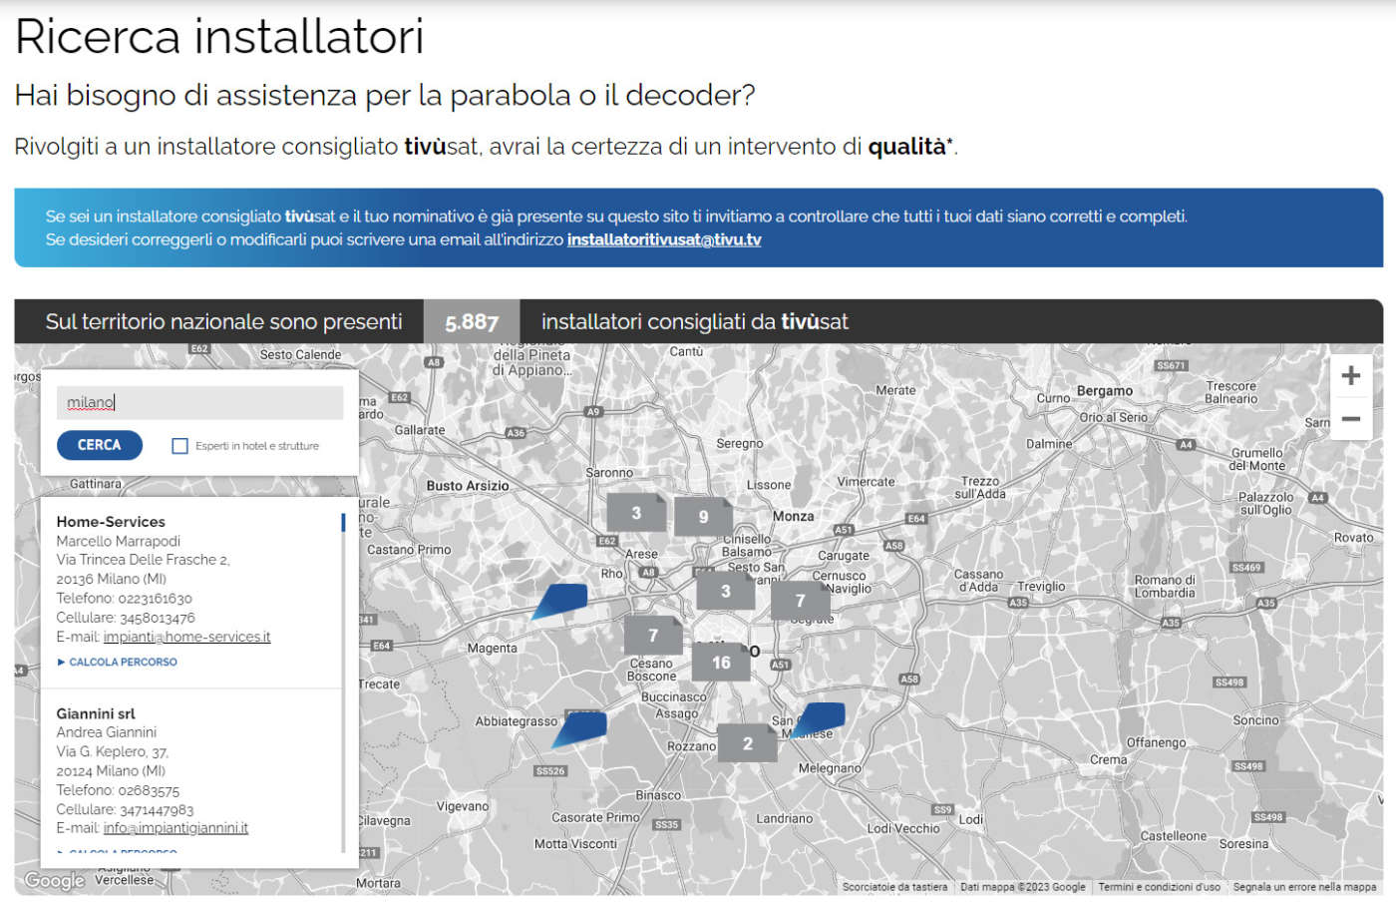Click the Google logo on the map
The image size is (1396, 908).
[x=55, y=880]
